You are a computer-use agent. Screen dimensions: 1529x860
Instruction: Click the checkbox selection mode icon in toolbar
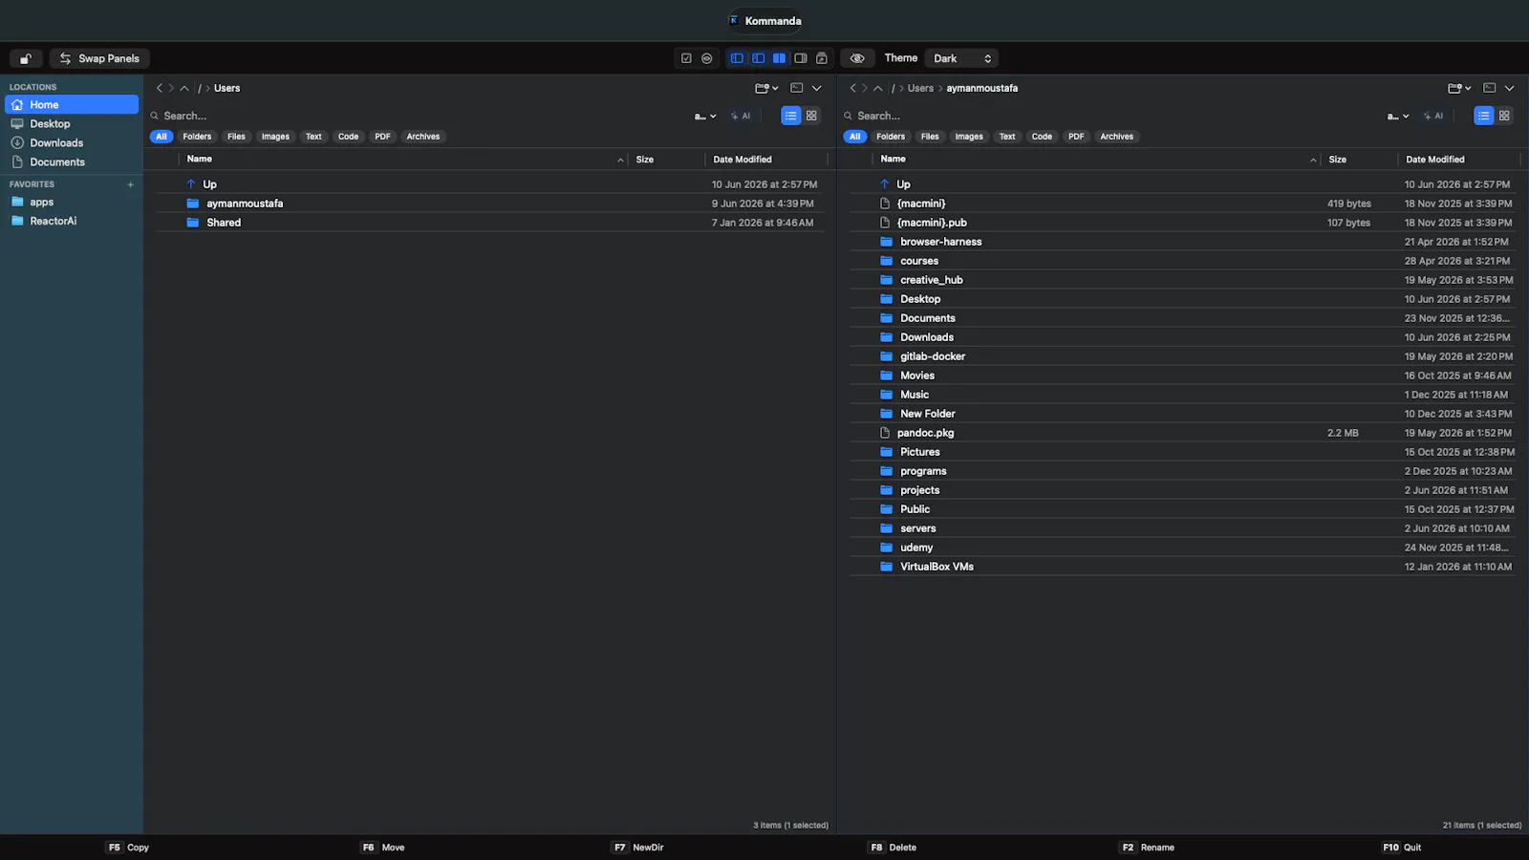pos(686,58)
